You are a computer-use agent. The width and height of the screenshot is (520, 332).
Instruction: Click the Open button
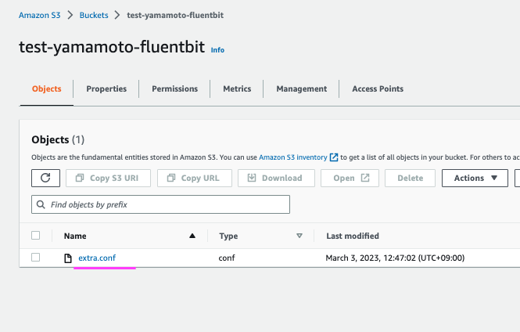point(350,178)
